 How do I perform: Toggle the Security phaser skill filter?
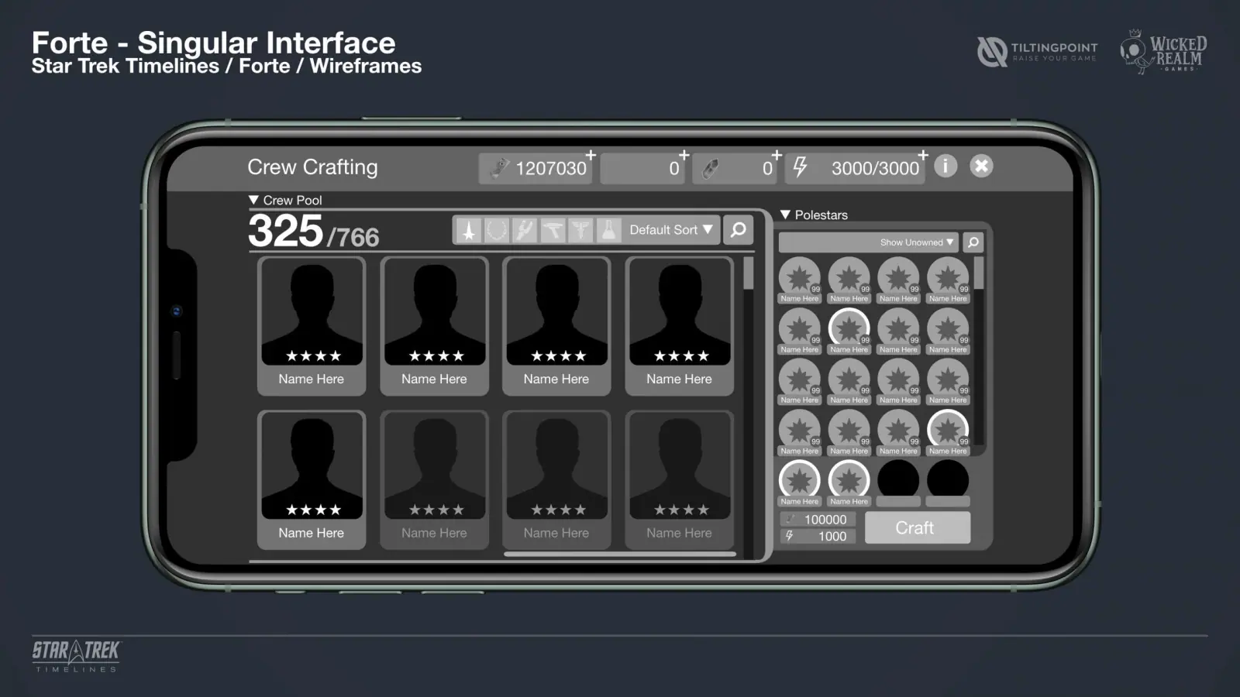tap(553, 230)
